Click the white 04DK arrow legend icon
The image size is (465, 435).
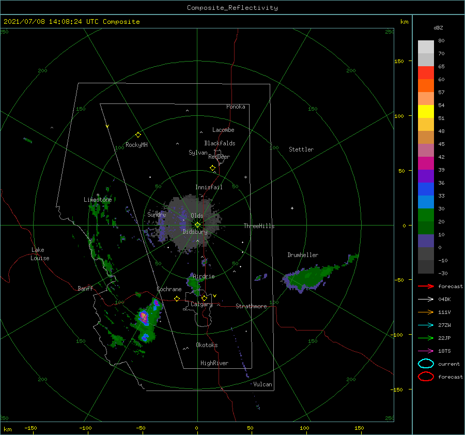tap(426, 299)
